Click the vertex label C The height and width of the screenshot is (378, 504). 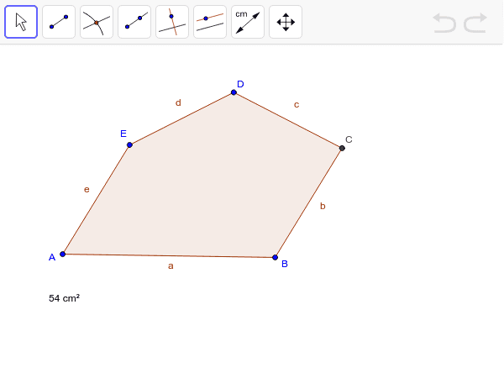(x=349, y=139)
